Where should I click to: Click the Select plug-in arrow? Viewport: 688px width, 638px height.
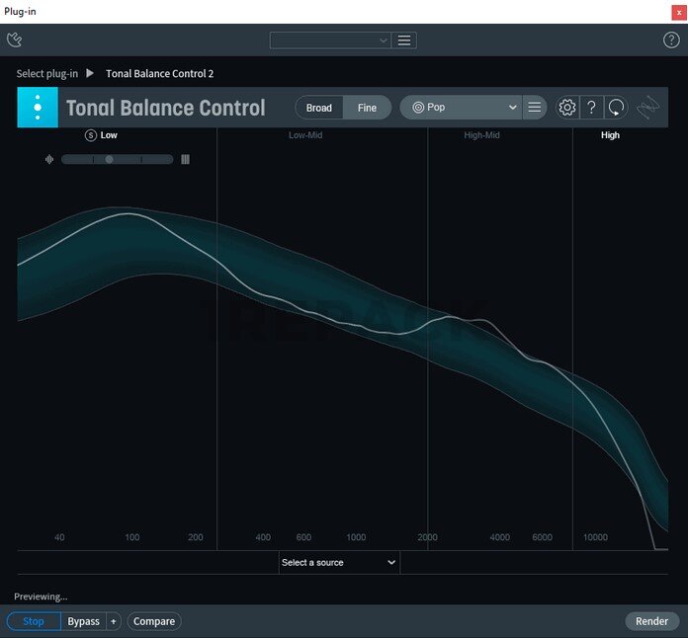point(90,73)
